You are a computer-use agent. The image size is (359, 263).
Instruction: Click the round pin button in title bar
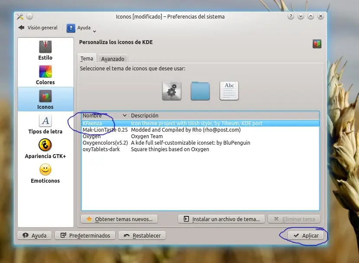click(30, 16)
